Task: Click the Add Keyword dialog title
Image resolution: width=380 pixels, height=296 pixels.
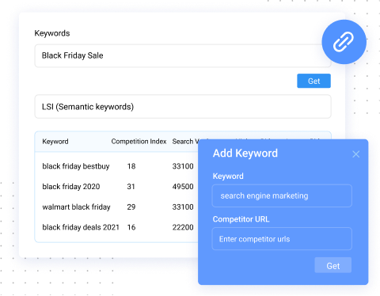Action: point(245,154)
